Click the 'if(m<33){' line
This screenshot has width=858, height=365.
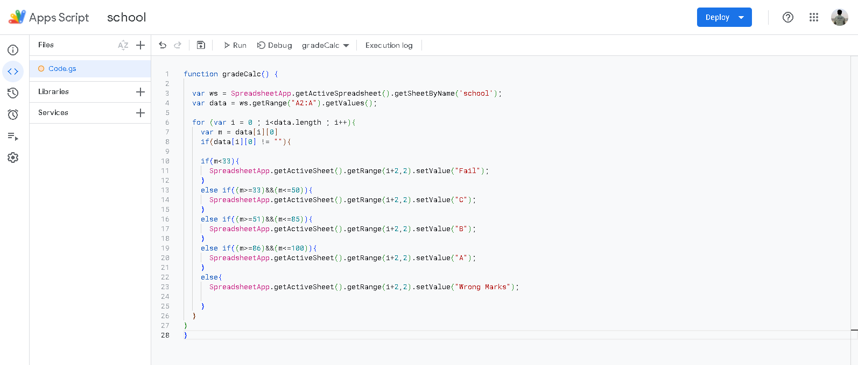pyautogui.click(x=220, y=161)
